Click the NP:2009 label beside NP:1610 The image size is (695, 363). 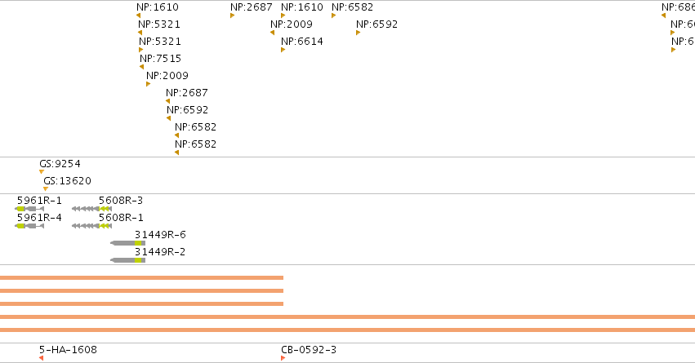[x=292, y=24]
